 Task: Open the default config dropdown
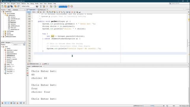coord(28,6)
